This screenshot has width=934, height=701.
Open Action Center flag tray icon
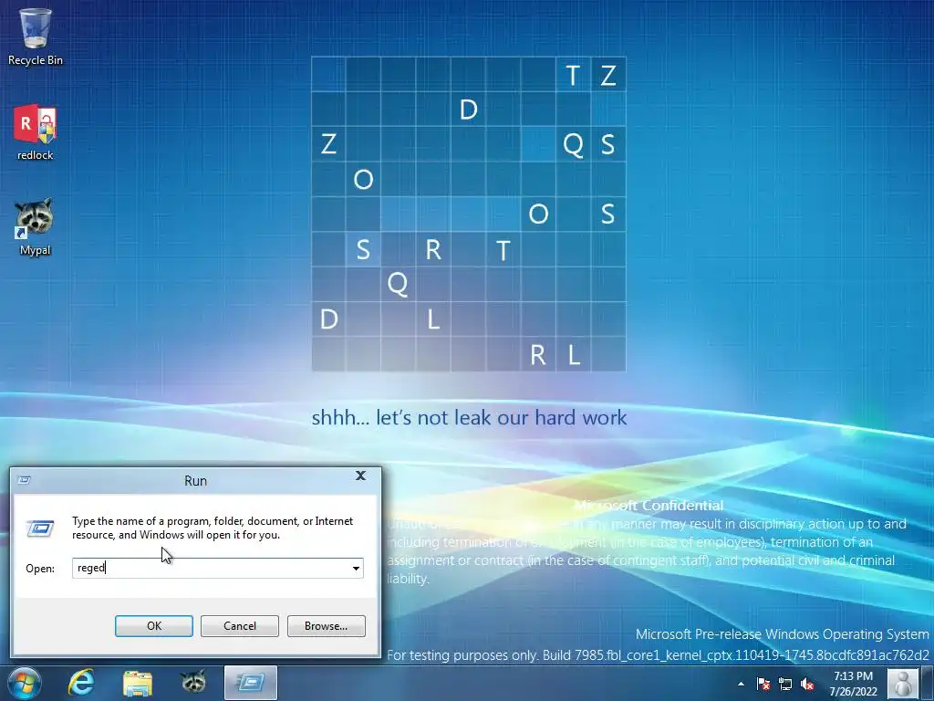click(763, 684)
